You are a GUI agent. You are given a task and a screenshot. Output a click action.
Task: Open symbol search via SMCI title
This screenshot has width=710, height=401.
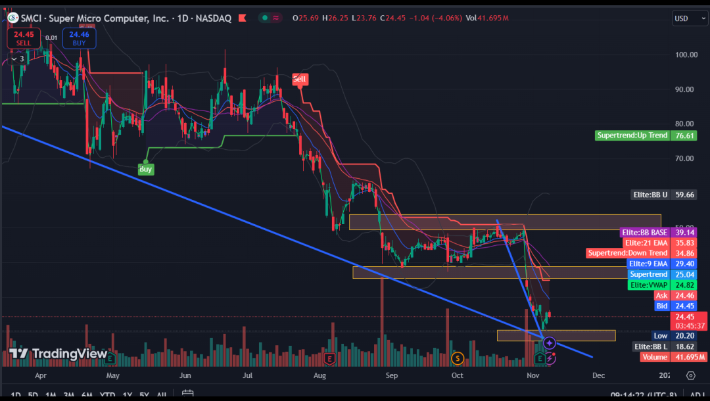pyautogui.click(x=126, y=18)
